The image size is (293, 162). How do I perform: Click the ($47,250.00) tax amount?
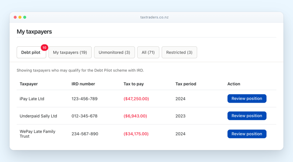point(136,99)
